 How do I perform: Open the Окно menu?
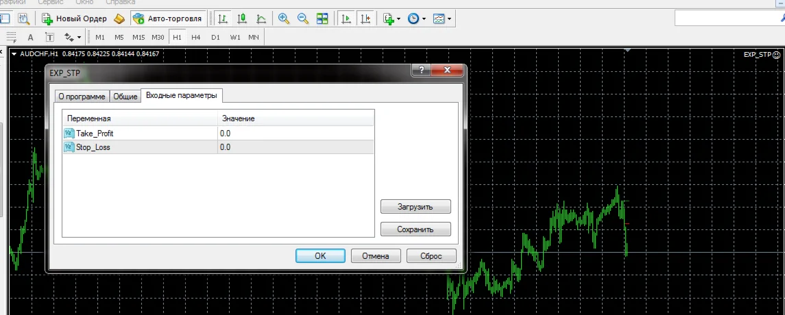point(84,3)
